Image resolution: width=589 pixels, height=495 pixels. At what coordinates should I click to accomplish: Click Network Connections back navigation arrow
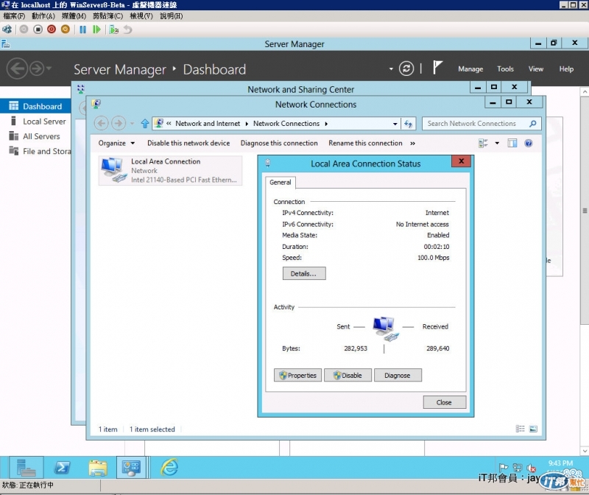pos(101,123)
